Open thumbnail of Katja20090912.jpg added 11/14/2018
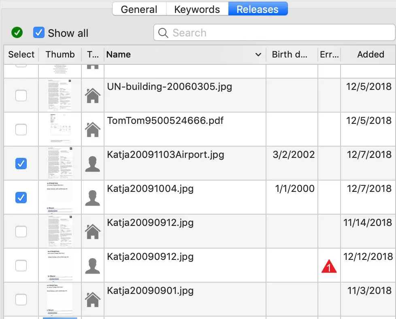 click(x=60, y=232)
